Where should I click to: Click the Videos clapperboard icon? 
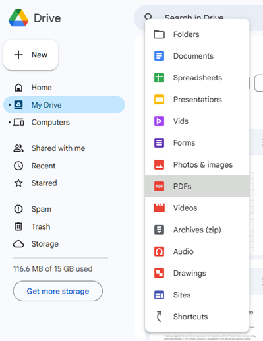159,208
